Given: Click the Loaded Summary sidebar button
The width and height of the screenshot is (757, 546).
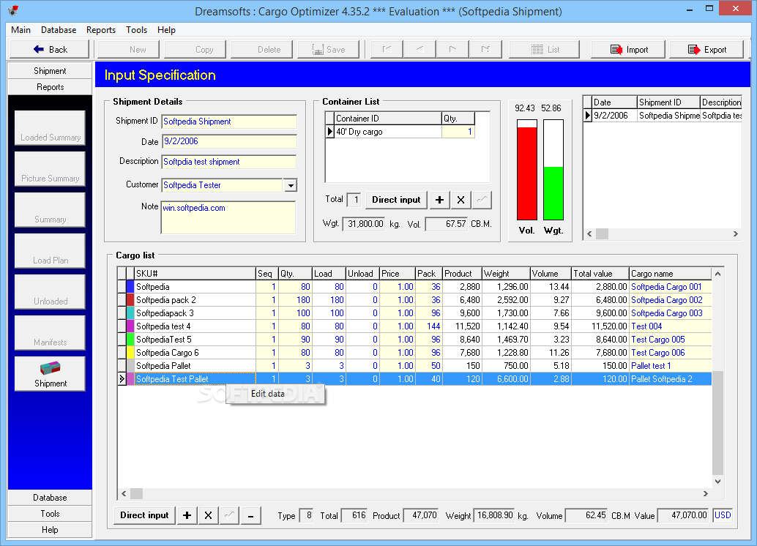Looking at the screenshot, I should coord(51,128).
